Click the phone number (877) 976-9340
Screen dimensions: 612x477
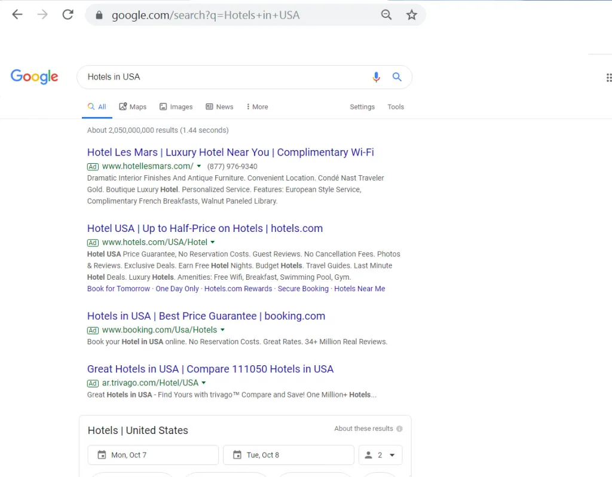click(x=232, y=167)
